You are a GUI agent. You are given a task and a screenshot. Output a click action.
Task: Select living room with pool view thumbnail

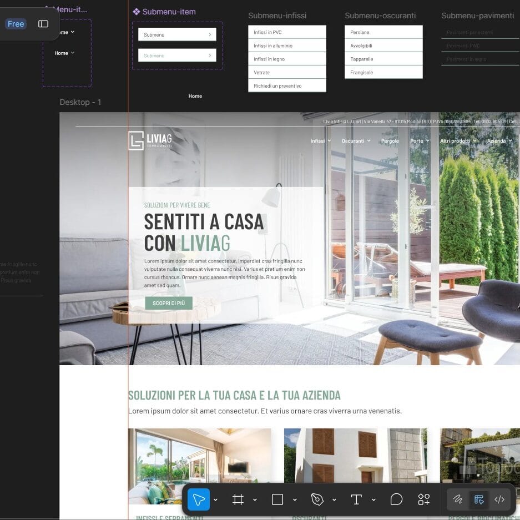coord(200,466)
